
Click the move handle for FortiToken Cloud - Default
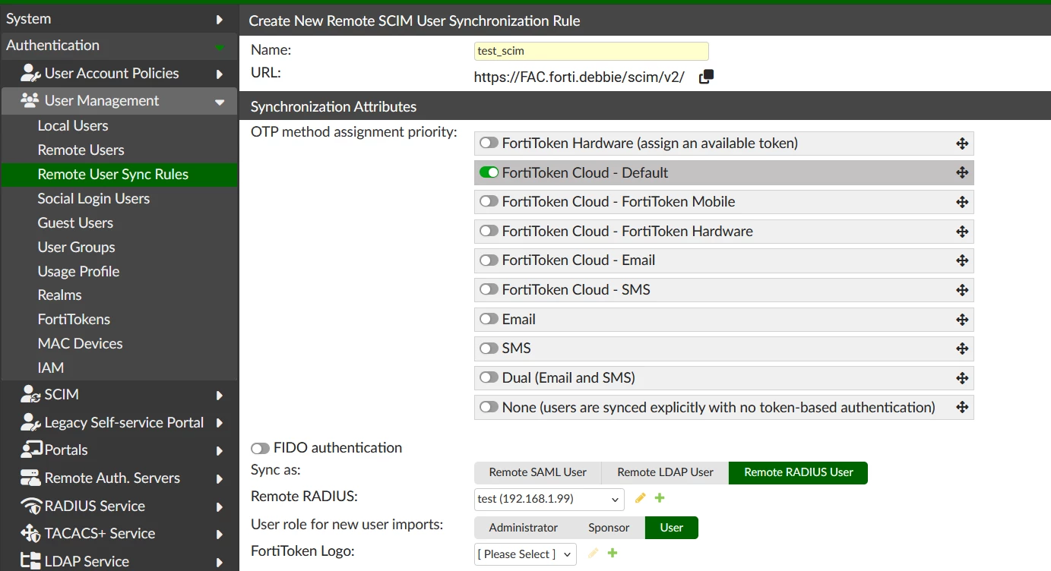(x=962, y=172)
